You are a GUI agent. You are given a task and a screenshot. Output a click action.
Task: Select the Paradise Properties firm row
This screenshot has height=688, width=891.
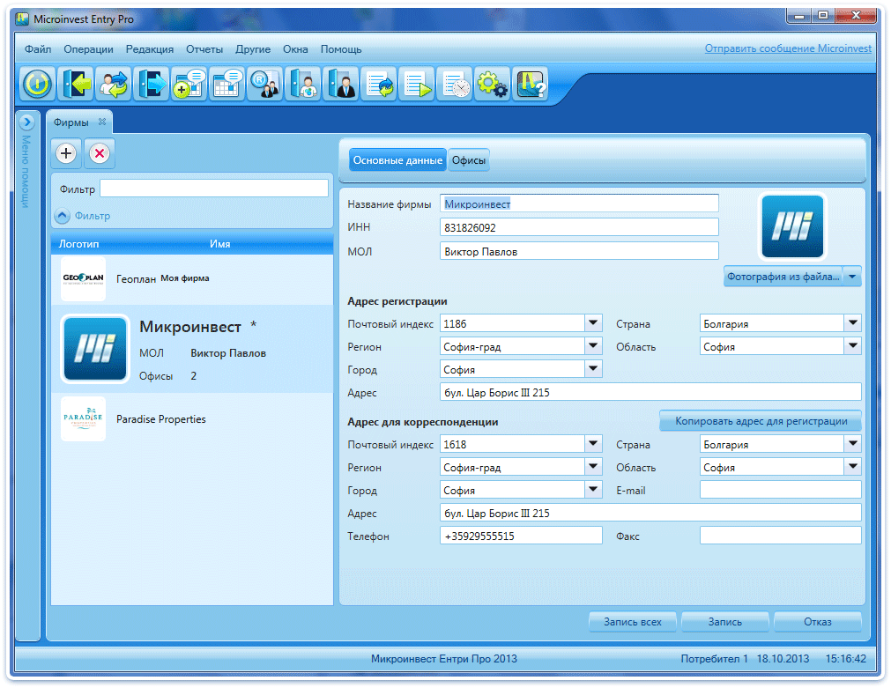pos(192,419)
